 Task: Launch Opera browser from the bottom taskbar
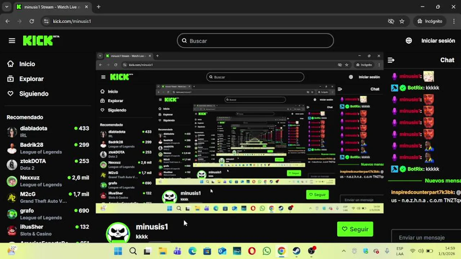tap(252, 251)
